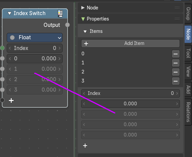Collapse the Index Switch node with its triangle
Viewport: 192px width, 157px height.
(10, 13)
